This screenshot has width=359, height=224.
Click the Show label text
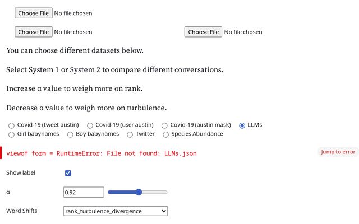21,173
